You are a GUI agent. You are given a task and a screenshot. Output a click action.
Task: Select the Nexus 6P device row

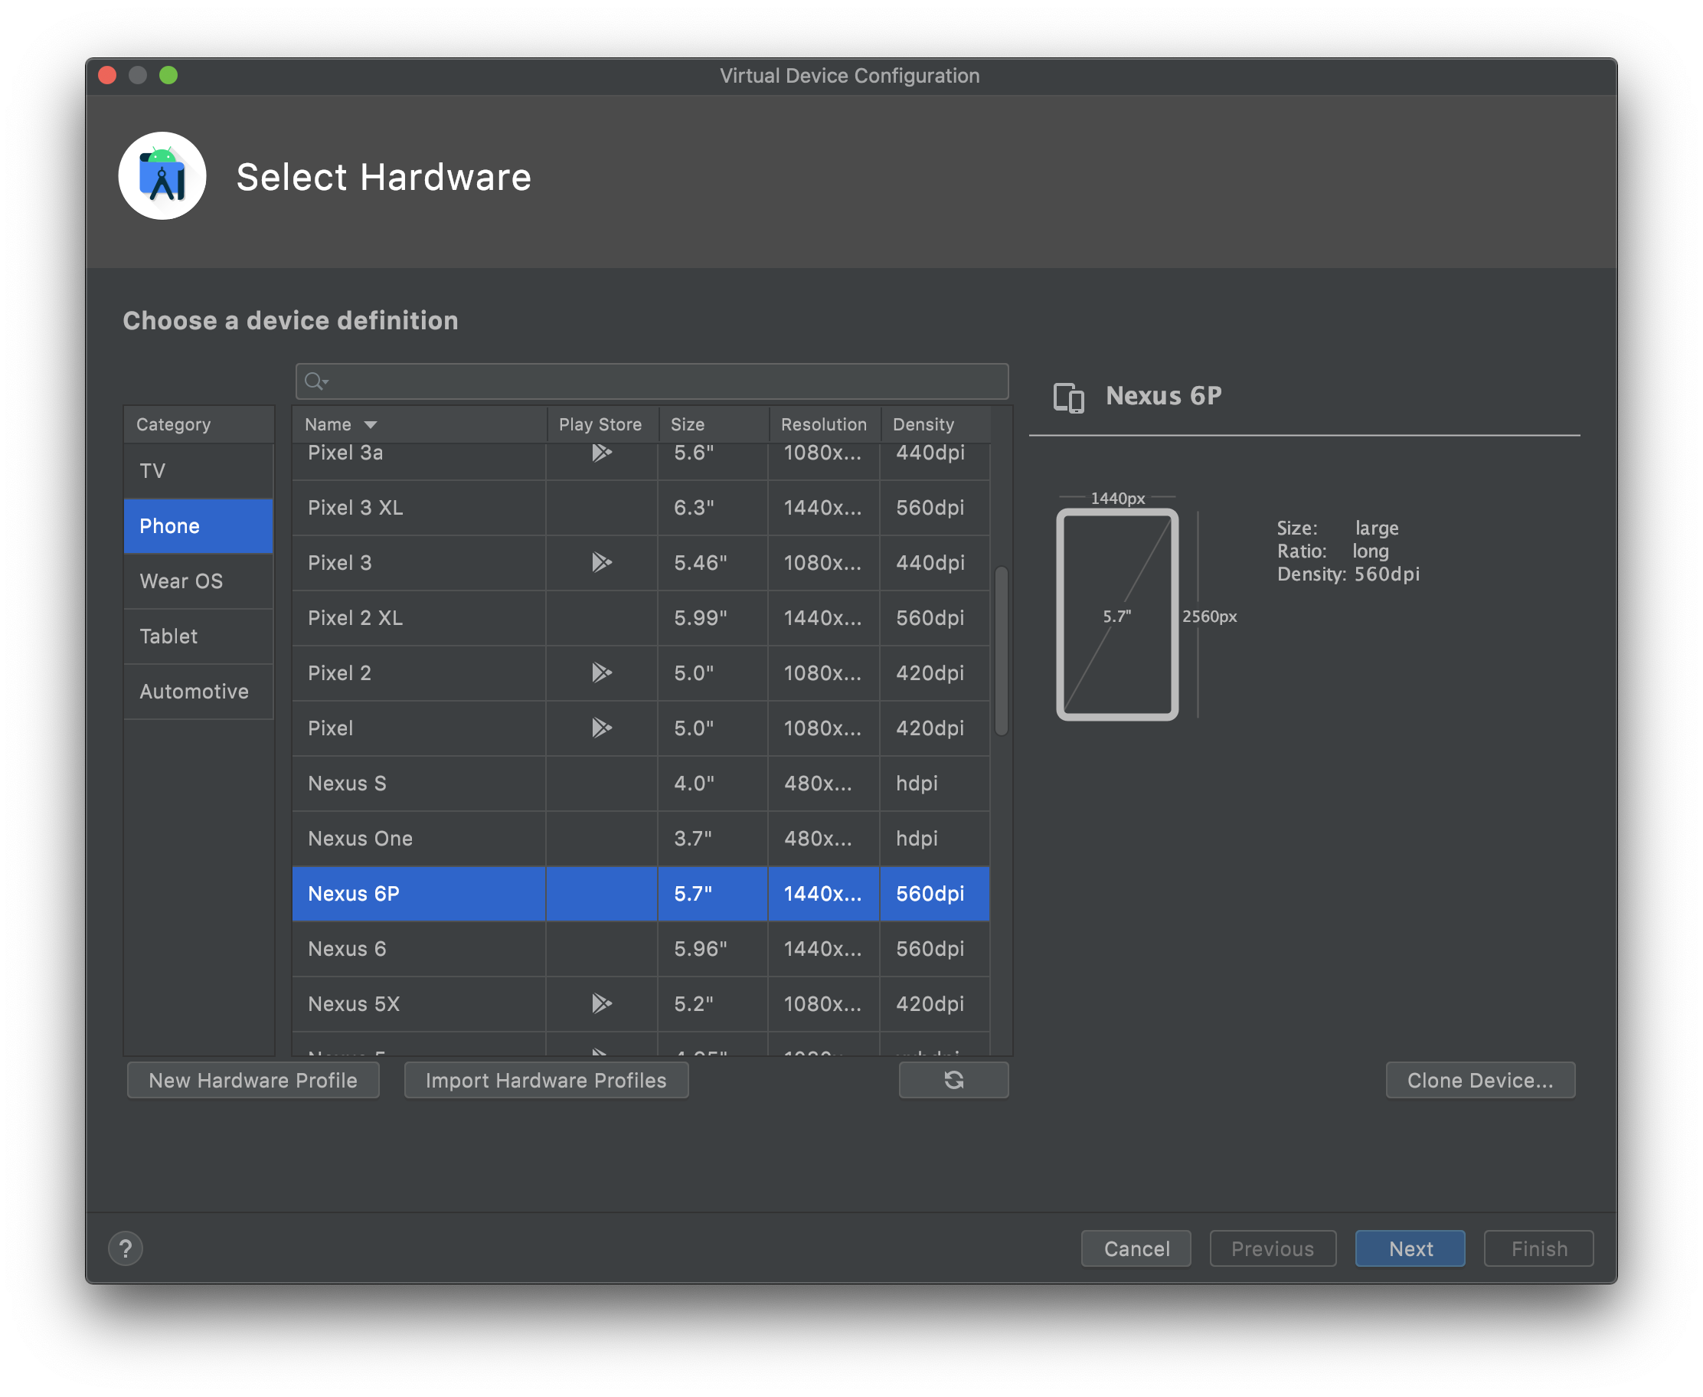640,893
